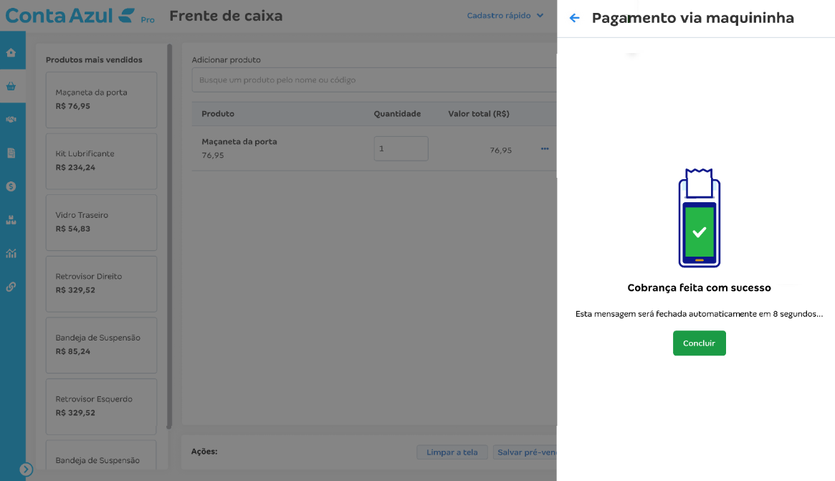The width and height of the screenshot is (835, 481).
Task: Click the Cobrança feita com sucesso heading
Action: pos(700,287)
